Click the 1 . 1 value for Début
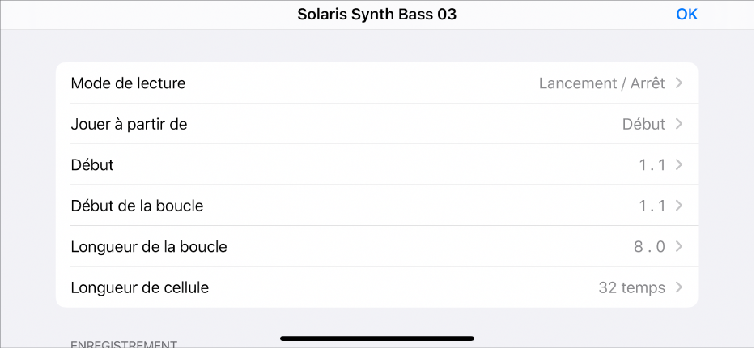 pyautogui.click(x=652, y=165)
